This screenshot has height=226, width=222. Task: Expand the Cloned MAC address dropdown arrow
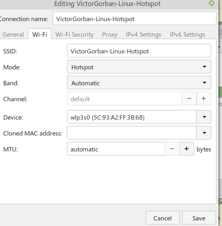click(204, 133)
